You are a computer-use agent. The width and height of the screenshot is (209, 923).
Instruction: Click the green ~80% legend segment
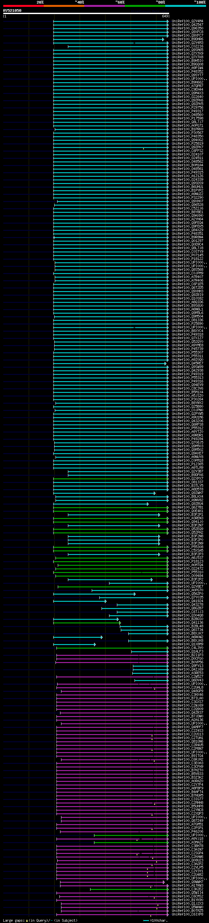click(145, 6)
